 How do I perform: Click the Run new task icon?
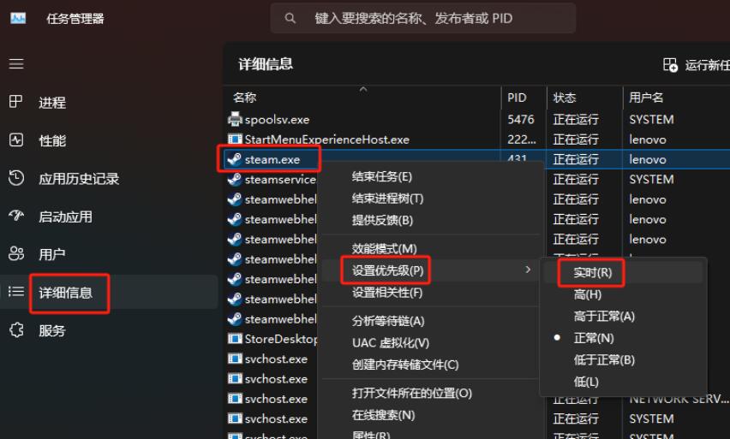click(x=670, y=65)
